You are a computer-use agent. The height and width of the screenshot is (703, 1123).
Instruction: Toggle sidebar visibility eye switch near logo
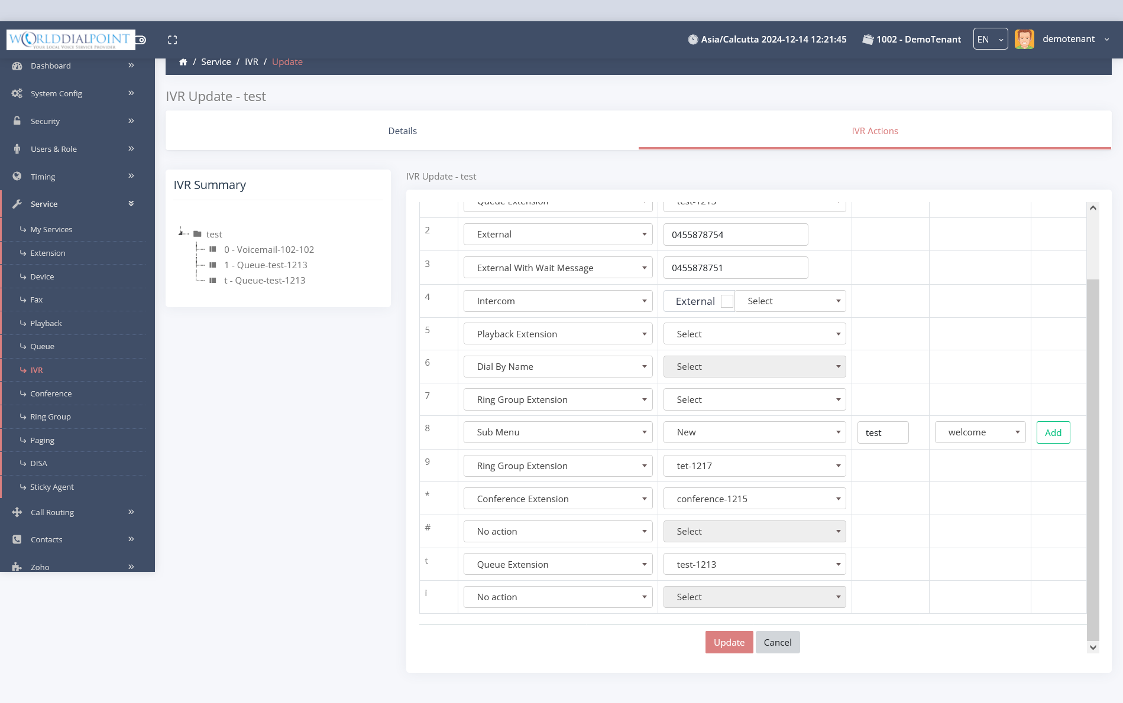[141, 40]
